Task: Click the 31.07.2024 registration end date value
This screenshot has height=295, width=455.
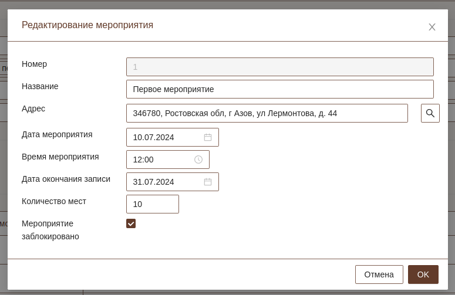Action: tap(154, 182)
